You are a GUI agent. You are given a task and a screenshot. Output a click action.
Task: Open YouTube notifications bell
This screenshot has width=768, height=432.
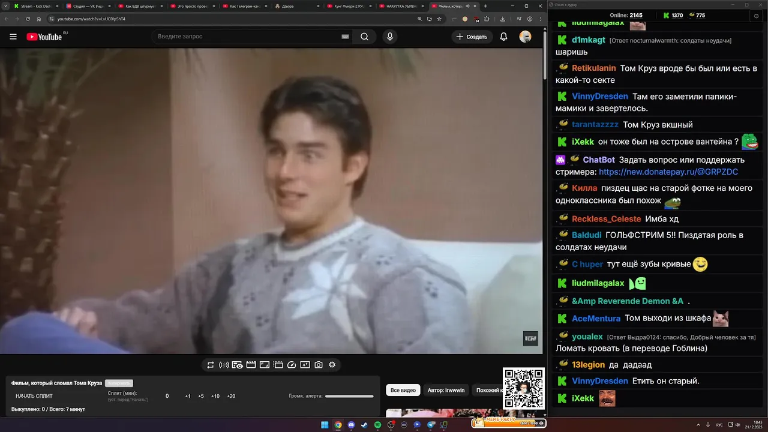pyautogui.click(x=504, y=37)
